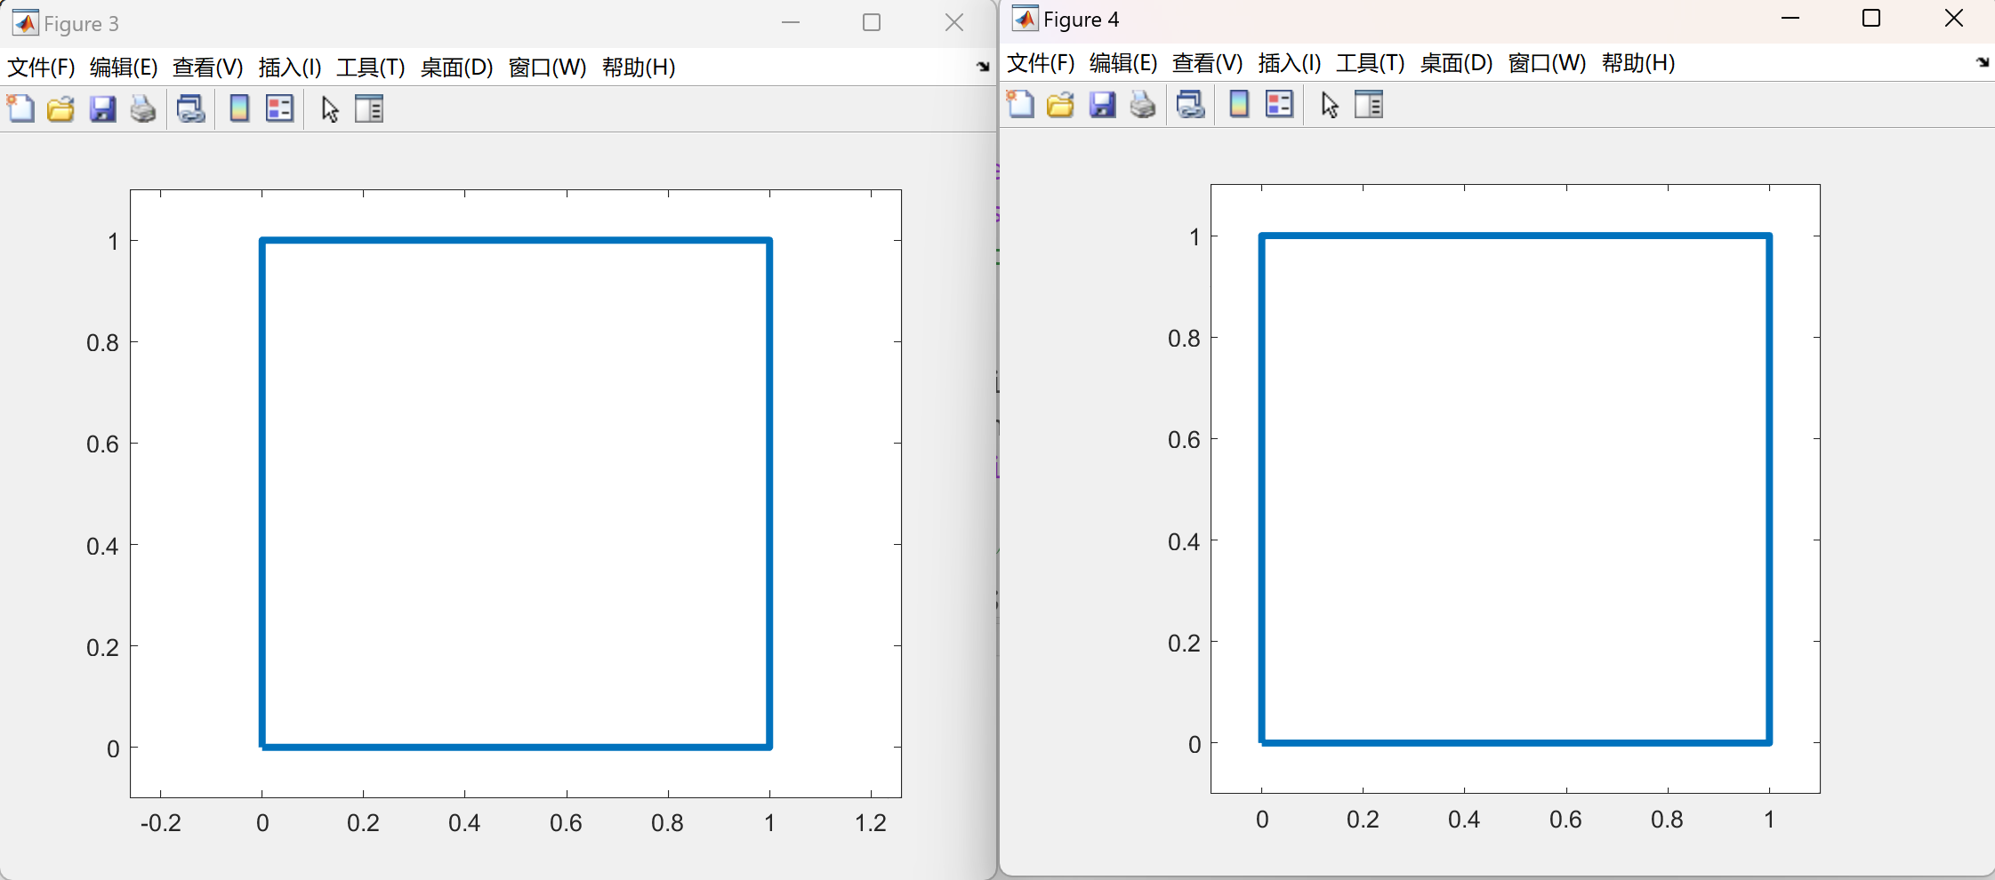
Task: Insert Colorbar icon in Figure 3
Action: 239,108
